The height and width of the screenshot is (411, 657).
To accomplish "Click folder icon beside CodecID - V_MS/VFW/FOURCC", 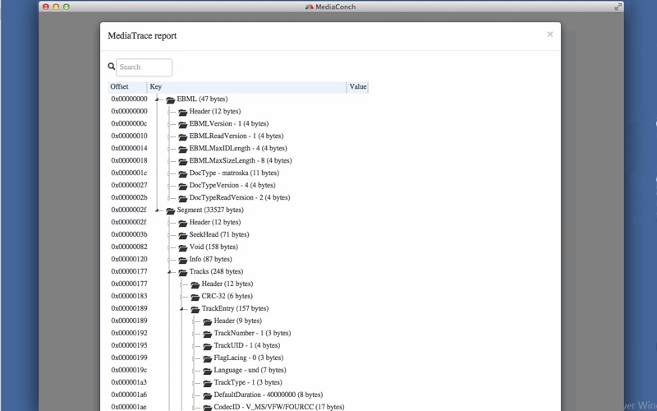I will pyautogui.click(x=208, y=408).
